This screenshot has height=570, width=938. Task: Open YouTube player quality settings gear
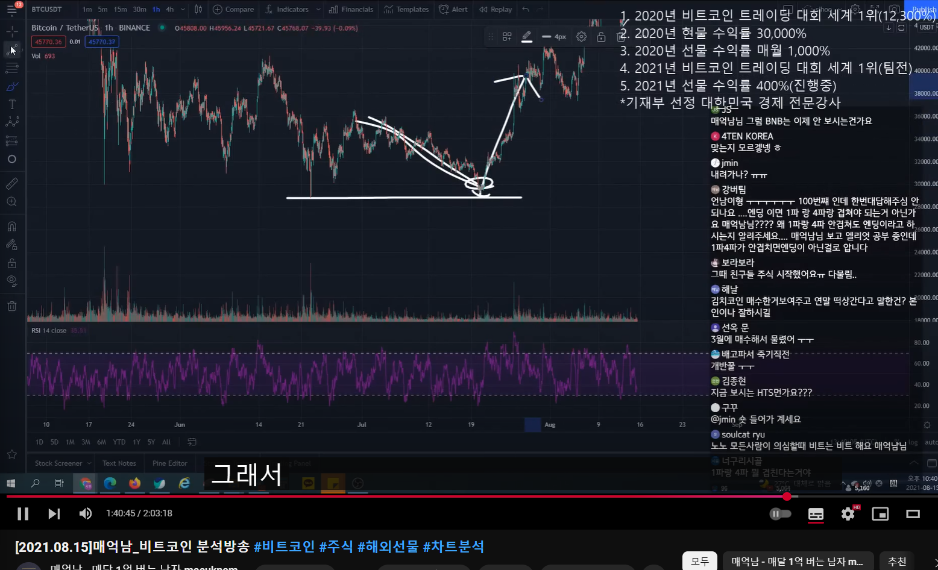pyautogui.click(x=848, y=514)
